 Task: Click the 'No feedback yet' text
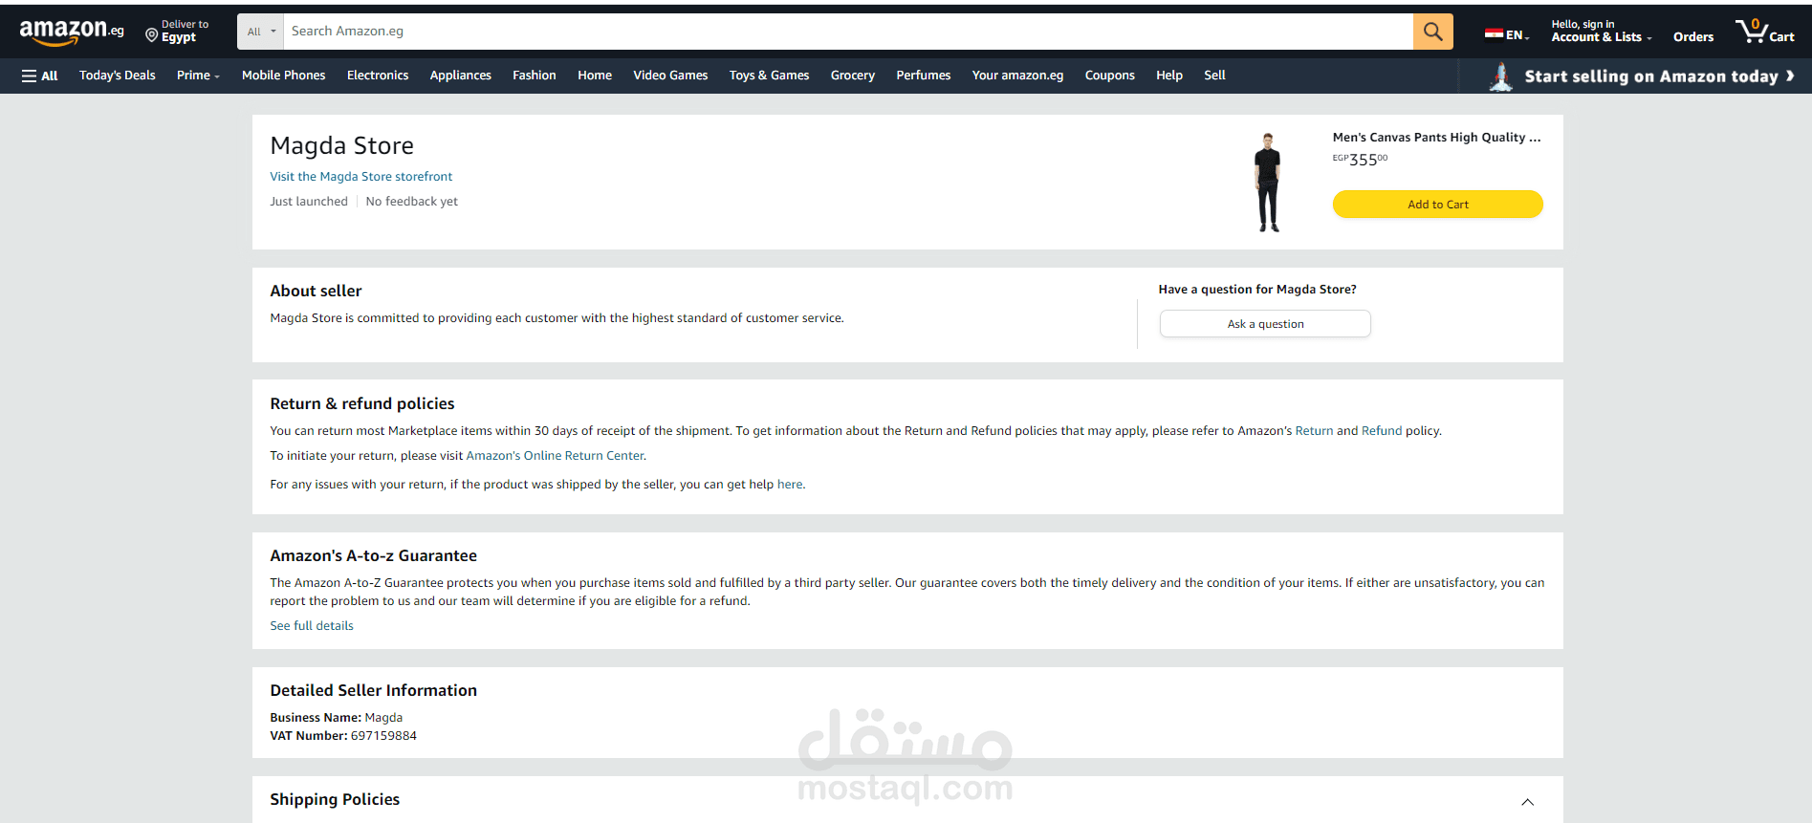(x=412, y=202)
